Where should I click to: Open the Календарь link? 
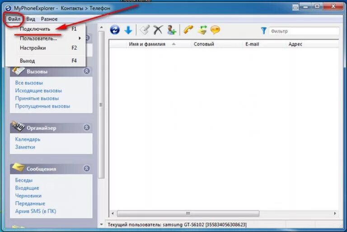click(x=28, y=139)
